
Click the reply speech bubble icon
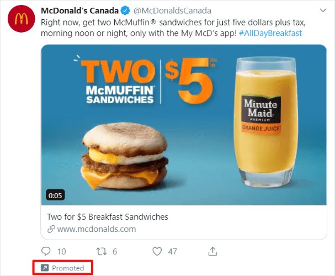pyautogui.click(x=46, y=251)
